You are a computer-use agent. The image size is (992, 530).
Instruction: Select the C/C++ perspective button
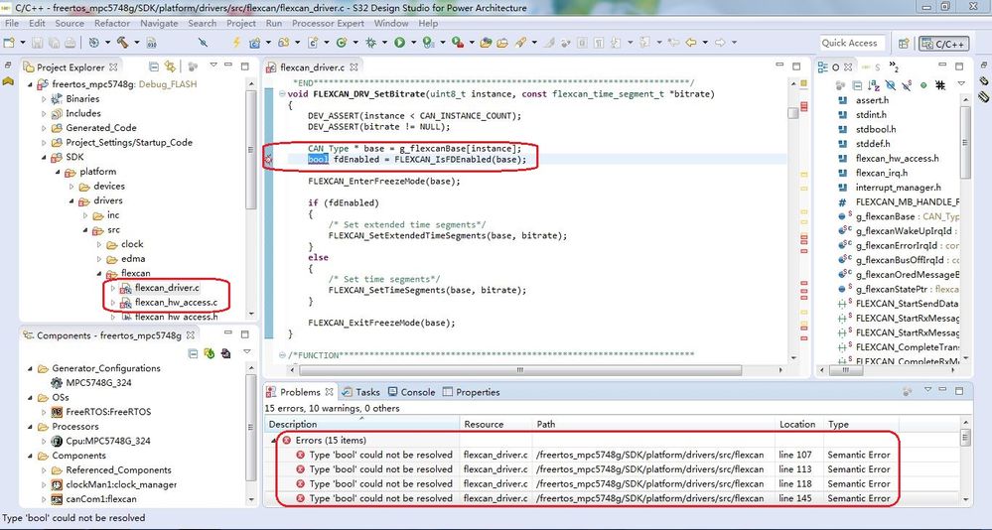click(x=943, y=44)
